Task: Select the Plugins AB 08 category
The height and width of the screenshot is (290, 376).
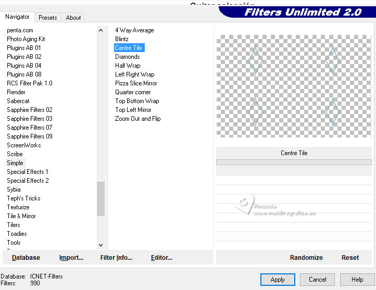Action: tap(24, 74)
